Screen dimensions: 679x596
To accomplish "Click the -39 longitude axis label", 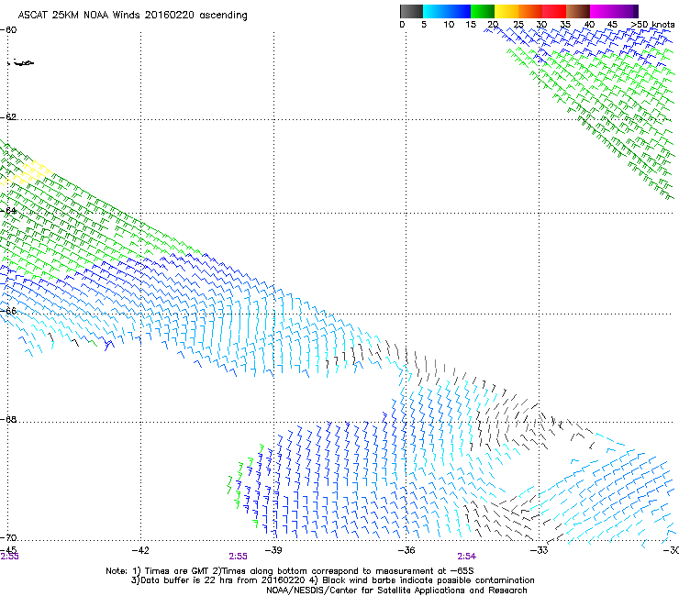I will (273, 550).
